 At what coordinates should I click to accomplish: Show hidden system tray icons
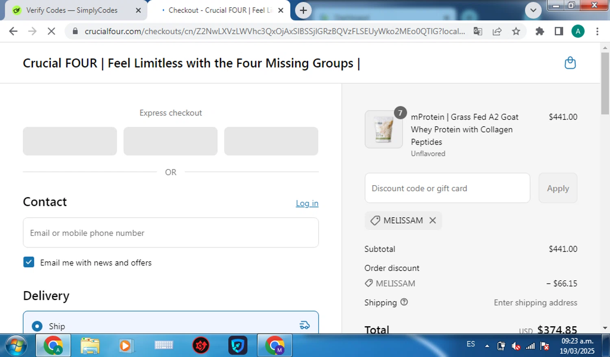tap(487, 346)
